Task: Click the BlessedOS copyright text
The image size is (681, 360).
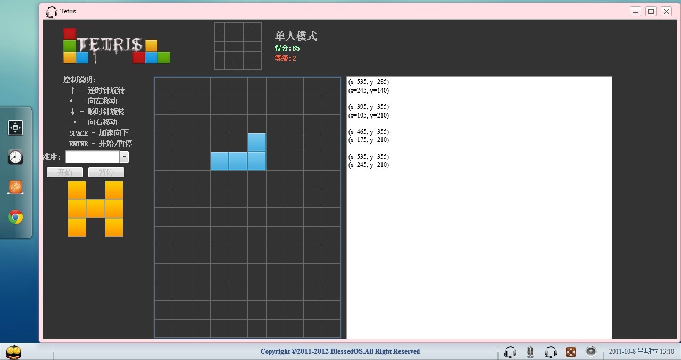Action: click(x=340, y=351)
